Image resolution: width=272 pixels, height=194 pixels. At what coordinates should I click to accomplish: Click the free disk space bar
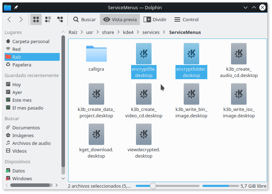point(220,186)
